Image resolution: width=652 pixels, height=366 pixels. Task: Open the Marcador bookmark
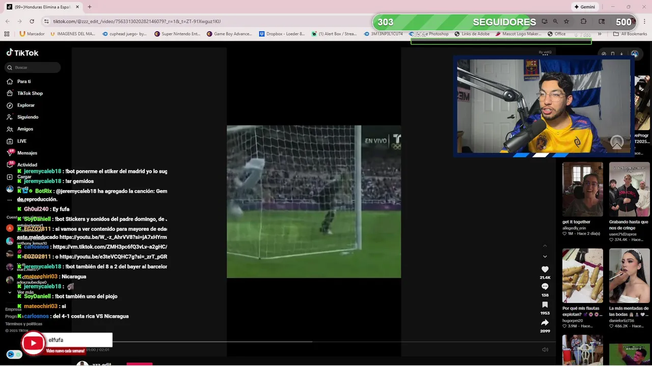32,34
